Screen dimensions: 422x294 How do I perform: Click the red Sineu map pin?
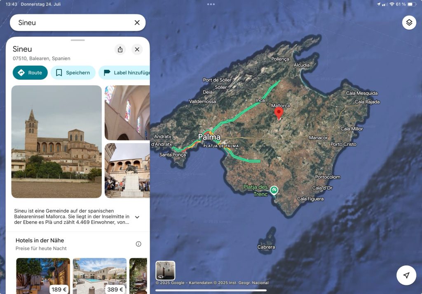tap(279, 113)
